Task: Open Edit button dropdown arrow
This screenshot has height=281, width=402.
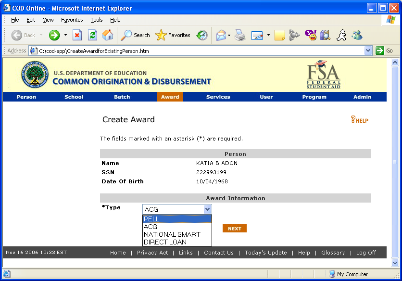Action: (x=268, y=35)
